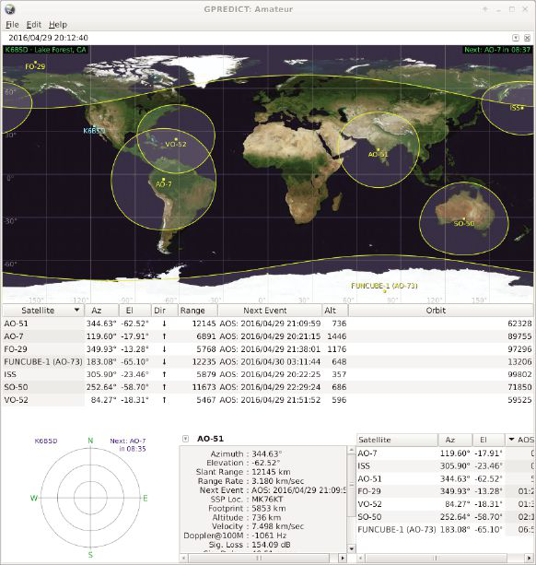Sort list by Dir column header
The width and height of the screenshot is (536, 565).
(x=164, y=311)
